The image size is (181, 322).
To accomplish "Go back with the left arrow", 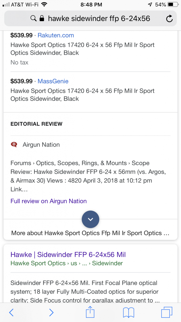I will coord(11,312).
